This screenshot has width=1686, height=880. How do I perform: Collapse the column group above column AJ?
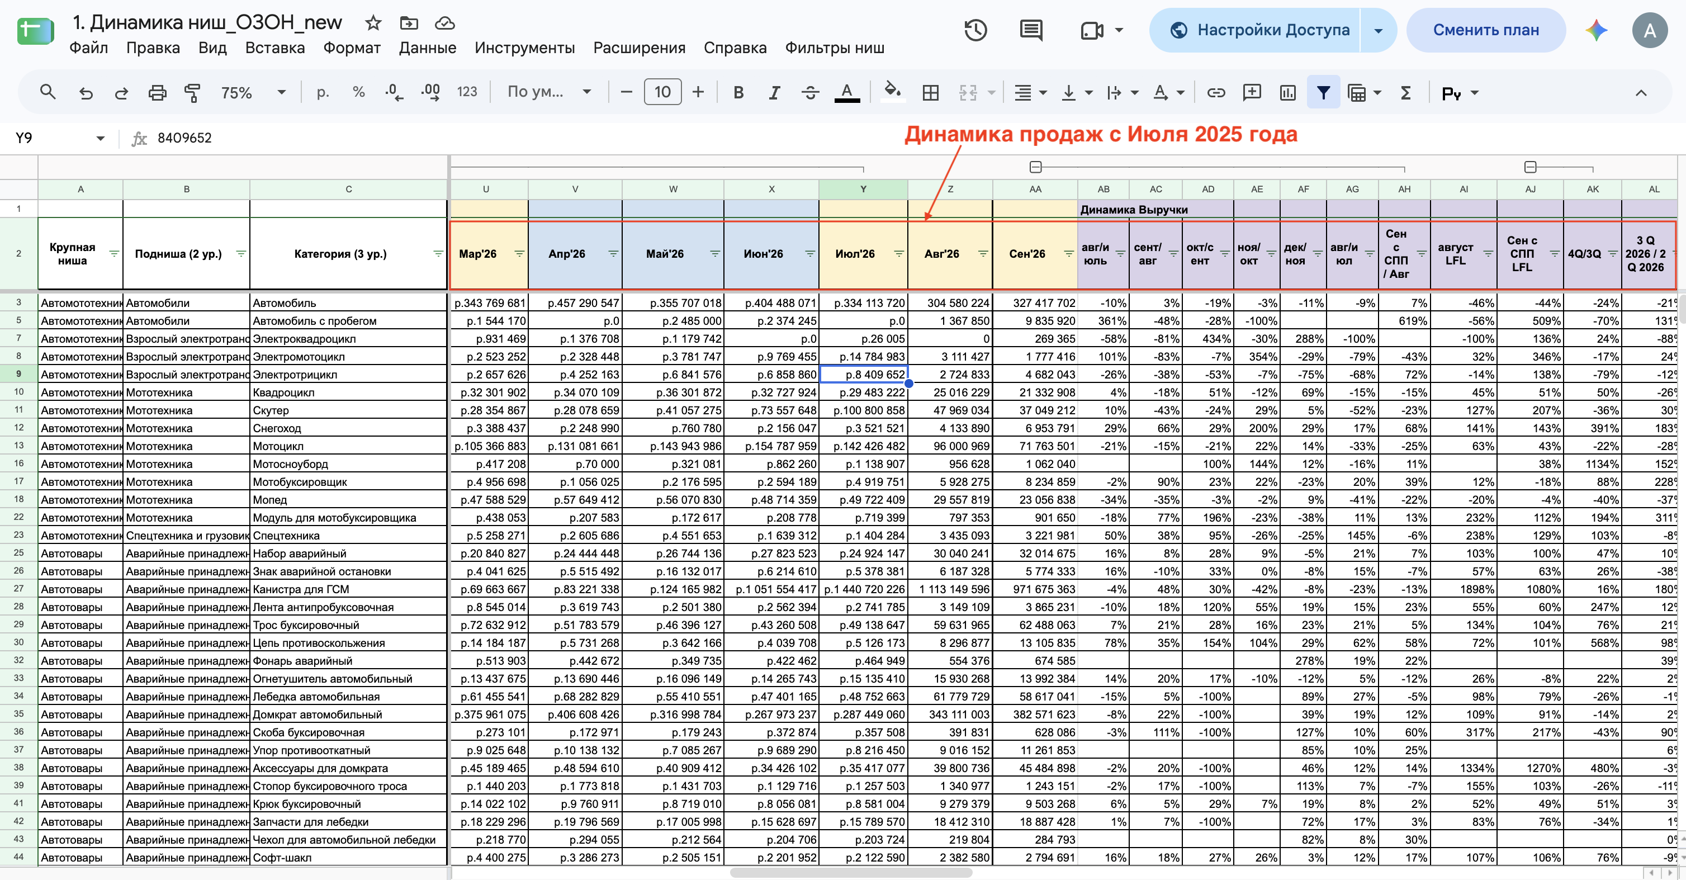coord(1530,167)
